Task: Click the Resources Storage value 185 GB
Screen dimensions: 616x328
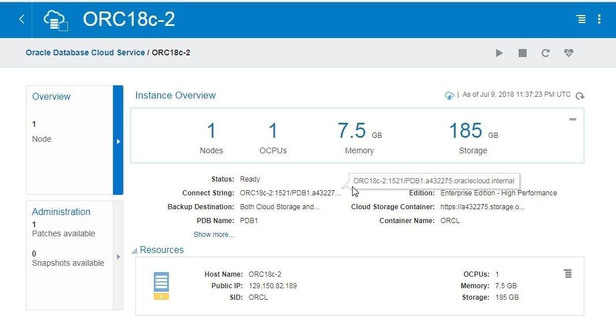Action: pos(507,297)
